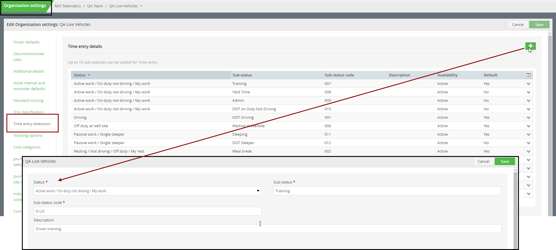Viewport: 556px width, 250px height.
Task: Click the Sub-status code input field
Action: [147, 211]
